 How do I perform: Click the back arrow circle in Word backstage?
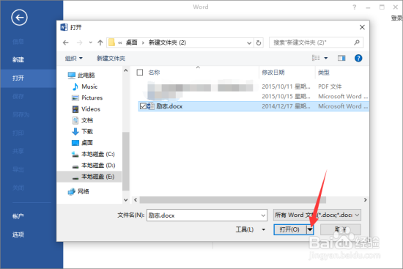pyautogui.click(x=19, y=18)
